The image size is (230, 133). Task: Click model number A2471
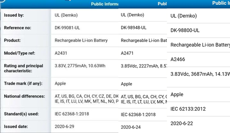tap(127, 53)
